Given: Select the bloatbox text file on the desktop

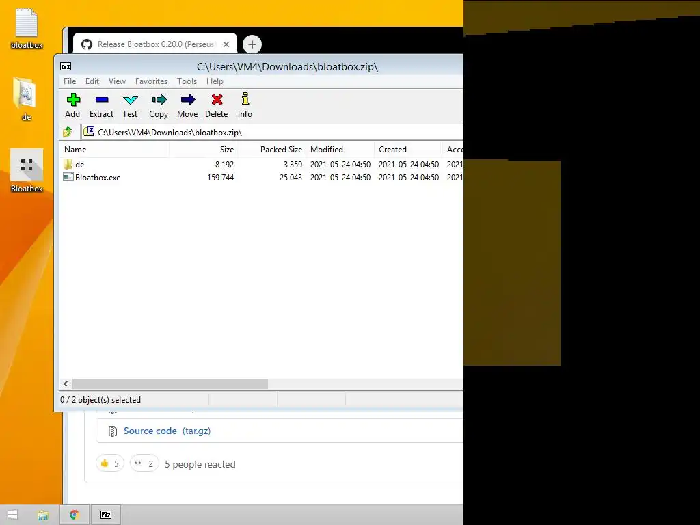Looking at the screenshot, I should pos(27,29).
